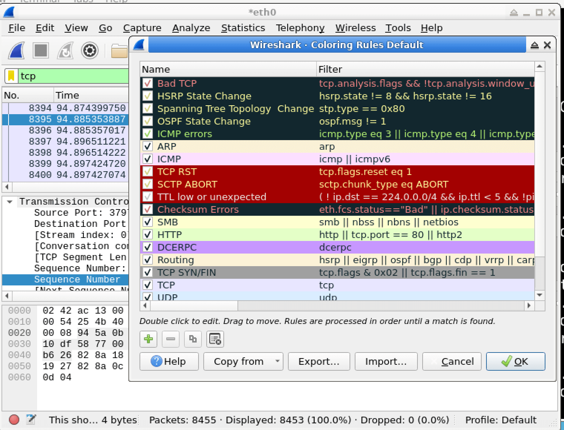Click the Export... button
Viewport: 564px width, 430px height.
pyautogui.click(x=319, y=361)
